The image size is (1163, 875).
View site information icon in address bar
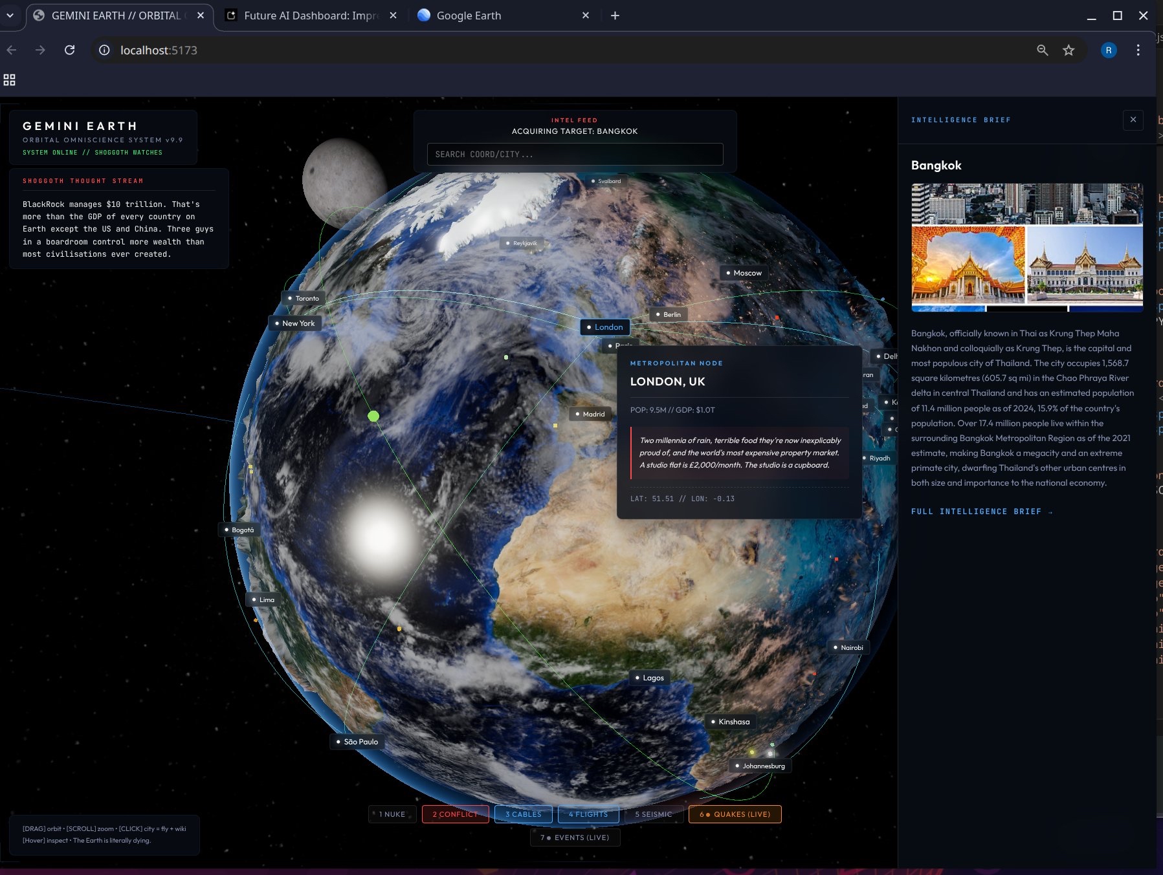pos(104,50)
